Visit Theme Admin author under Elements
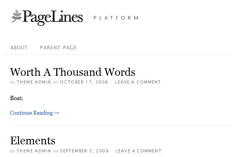Viewport: 232px width, 157px height. [34, 151]
